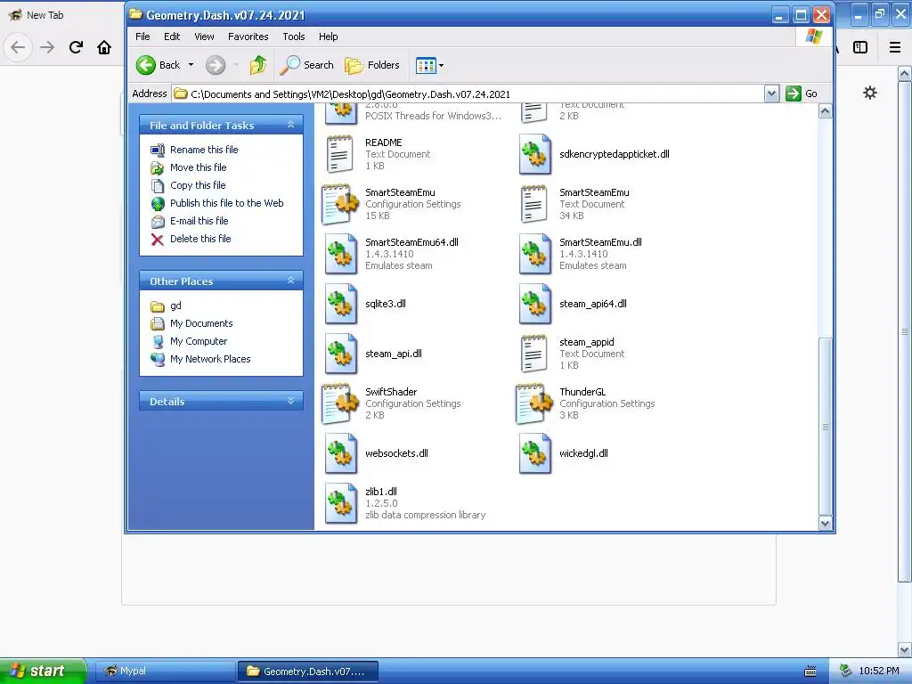912x684 pixels.
Task: Click Mypal browser reload icon
Action: pyautogui.click(x=77, y=47)
